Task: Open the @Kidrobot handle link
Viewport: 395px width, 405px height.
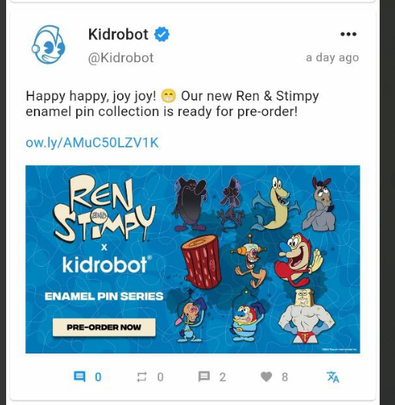Action: [x=121, y=58]
